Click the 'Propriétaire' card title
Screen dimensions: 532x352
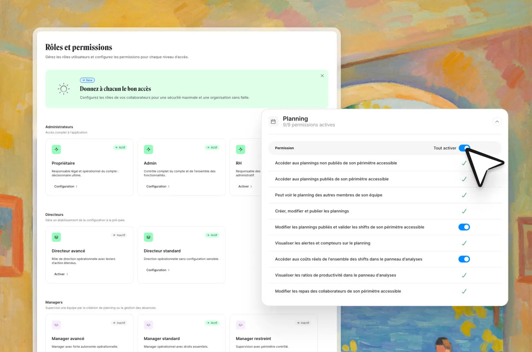63,163
